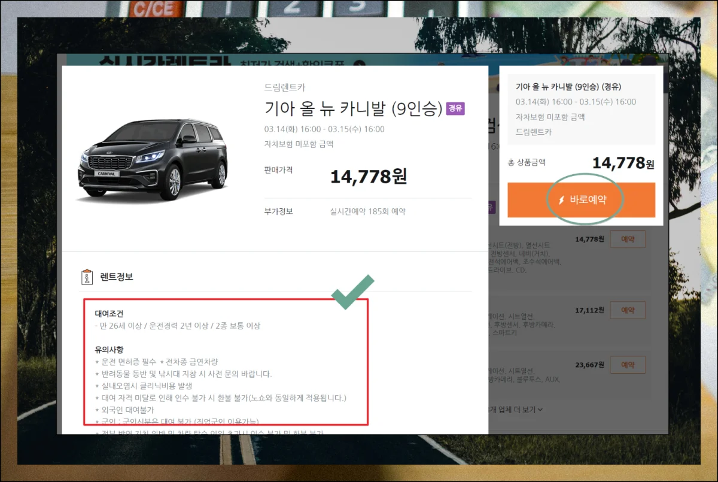Click the 예약 button in the 23,667원 row
Viewport: 718px width, 482px height.
pos(628,365)
